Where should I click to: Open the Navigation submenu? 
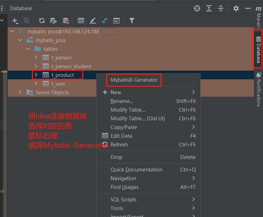click(149, 178)
